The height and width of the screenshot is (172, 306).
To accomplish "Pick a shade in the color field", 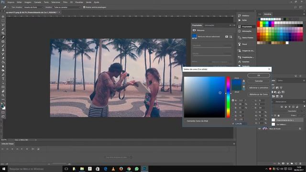I will tap(204, 97).
